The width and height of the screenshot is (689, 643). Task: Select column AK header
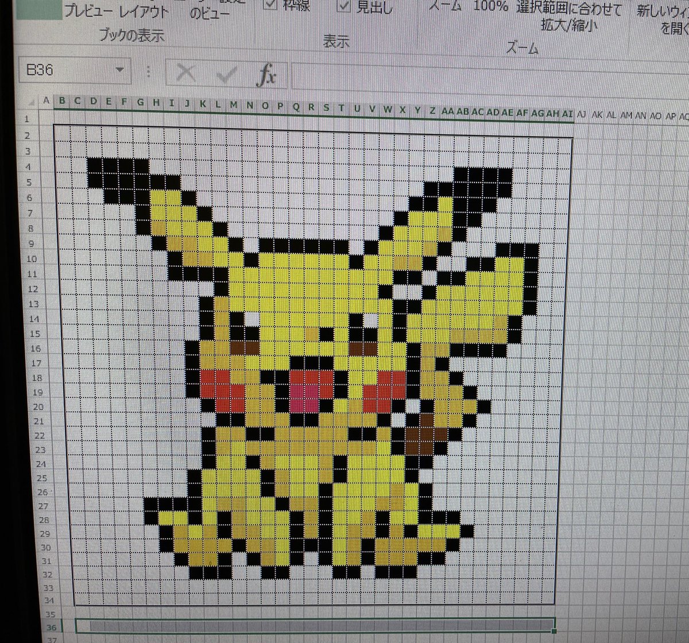(597, 114)
